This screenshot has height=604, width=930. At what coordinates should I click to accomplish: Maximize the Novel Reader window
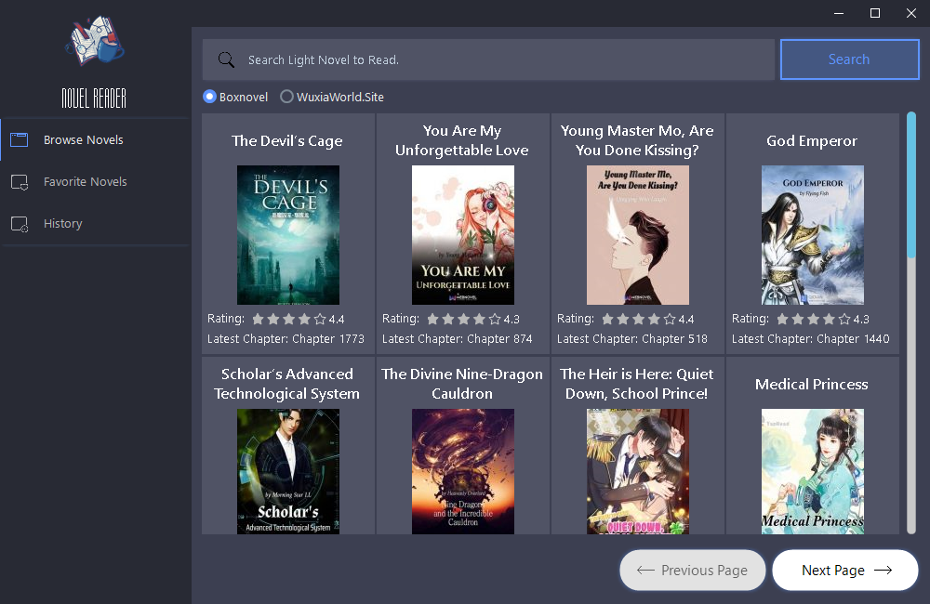click(875, 13)
